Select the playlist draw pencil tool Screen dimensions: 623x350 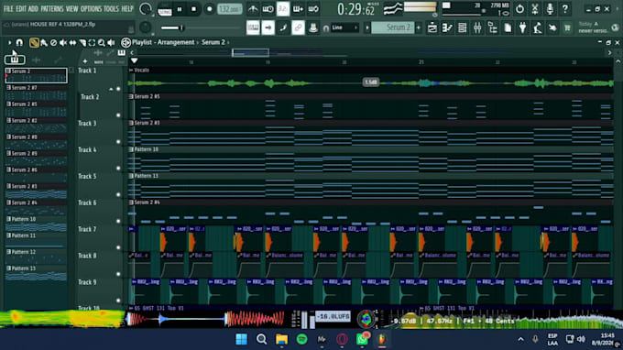coord(34,42)
